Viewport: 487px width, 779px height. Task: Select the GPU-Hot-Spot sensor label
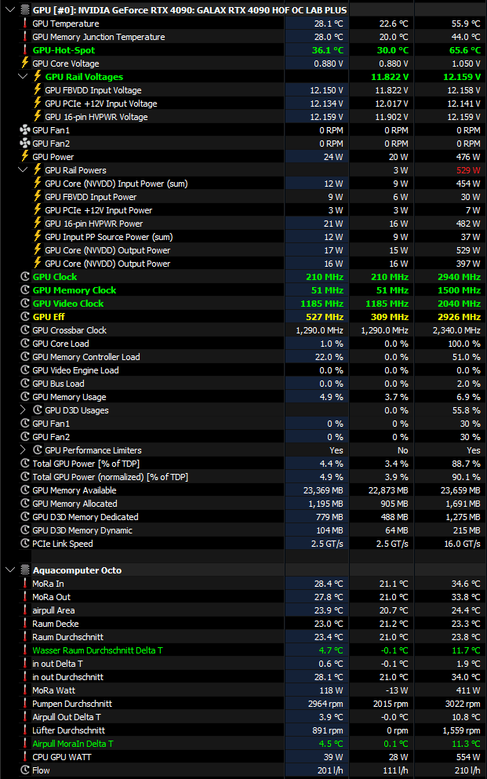(64, 50)
